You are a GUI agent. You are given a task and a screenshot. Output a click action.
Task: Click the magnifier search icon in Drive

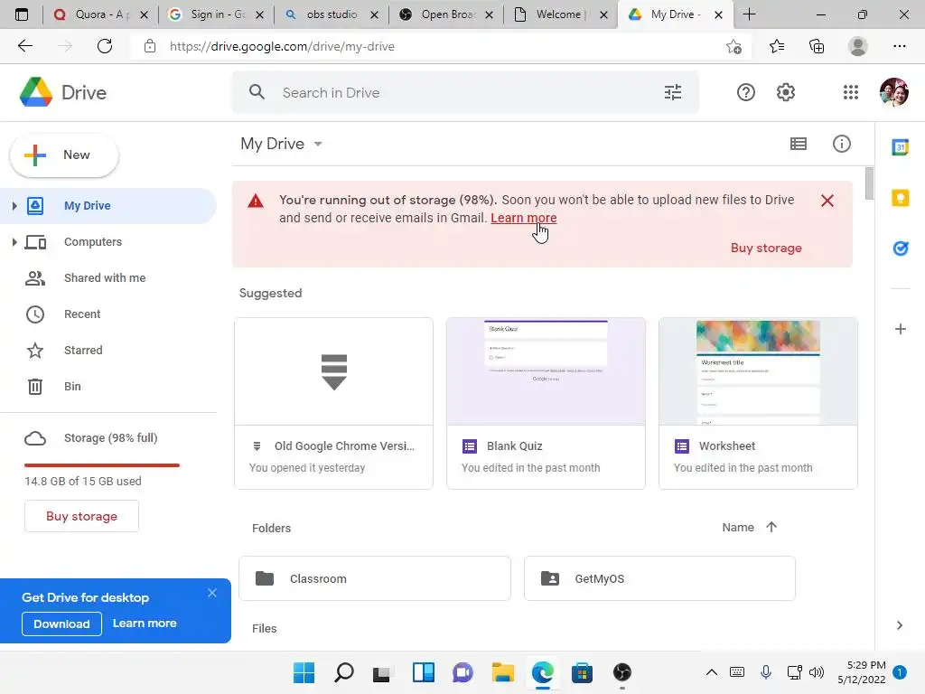click(257, 92)
